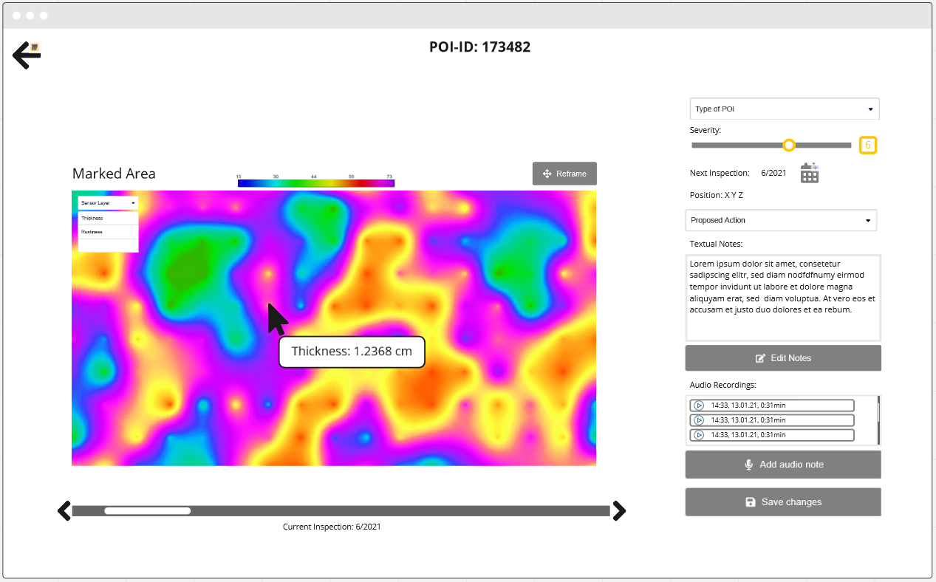Screen dimensions: 936x582
Task: Collapse the Sensor Layer dropdown
Action: (108, 202)
